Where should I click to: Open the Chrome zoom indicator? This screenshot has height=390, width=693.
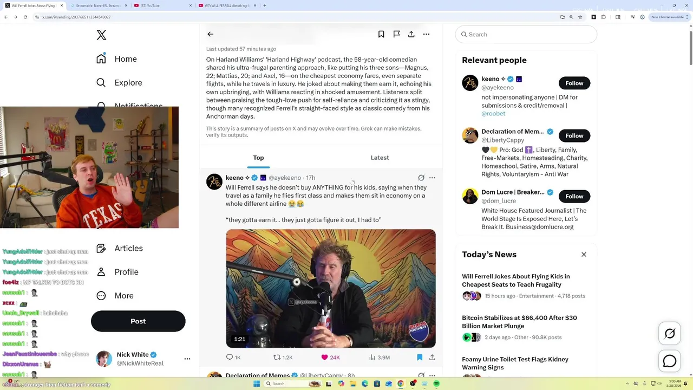click(x=571, y=17)
